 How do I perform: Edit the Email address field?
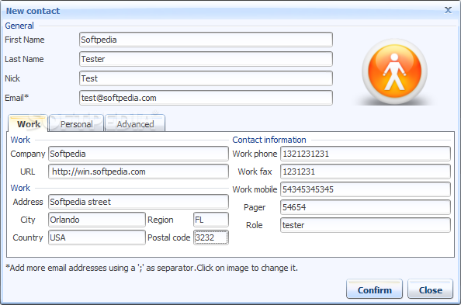click(x=206, y=98)
